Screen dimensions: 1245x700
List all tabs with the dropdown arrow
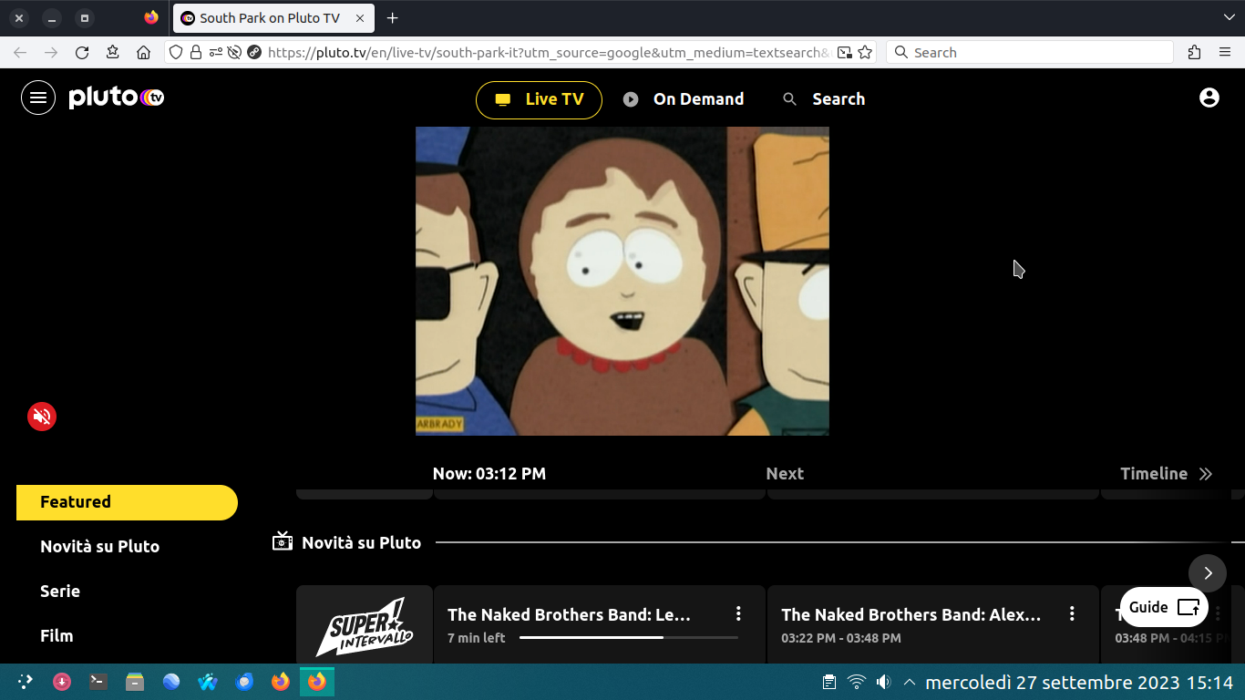1229,18
